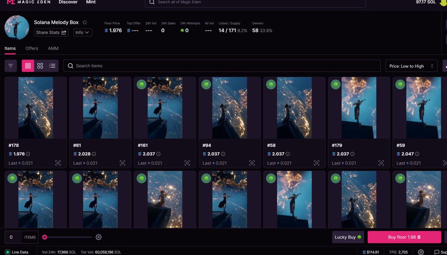Show price info icon for #58

coord(288,154)
